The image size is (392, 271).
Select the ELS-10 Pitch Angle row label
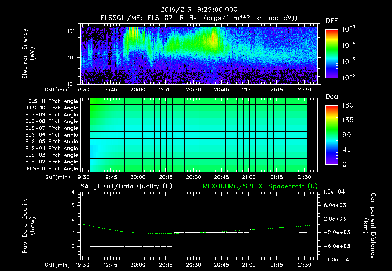point(52,108)
